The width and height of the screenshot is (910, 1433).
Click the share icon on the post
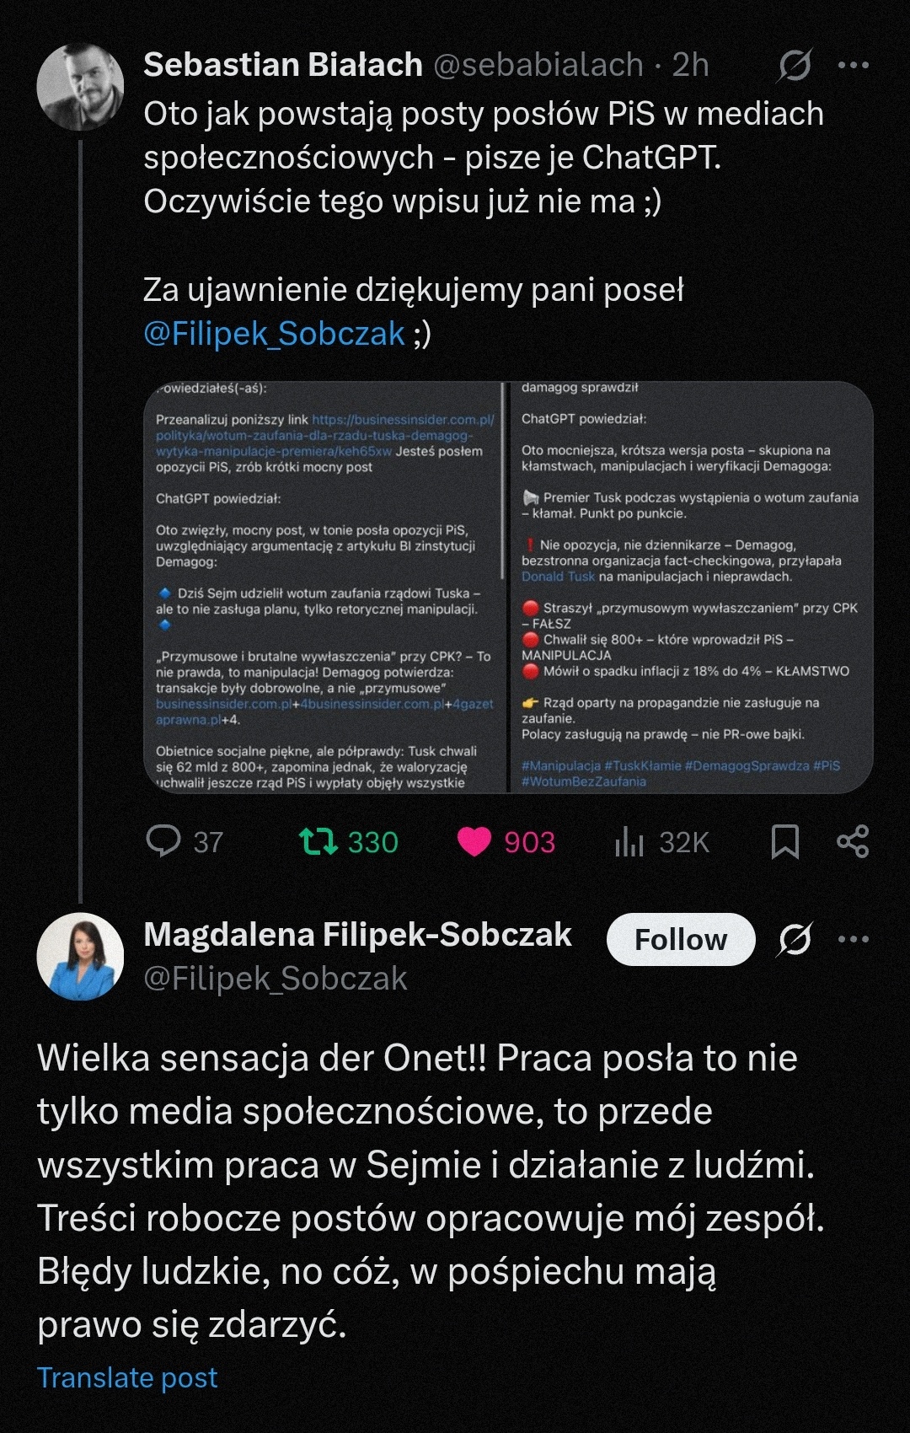pos(853,841)
